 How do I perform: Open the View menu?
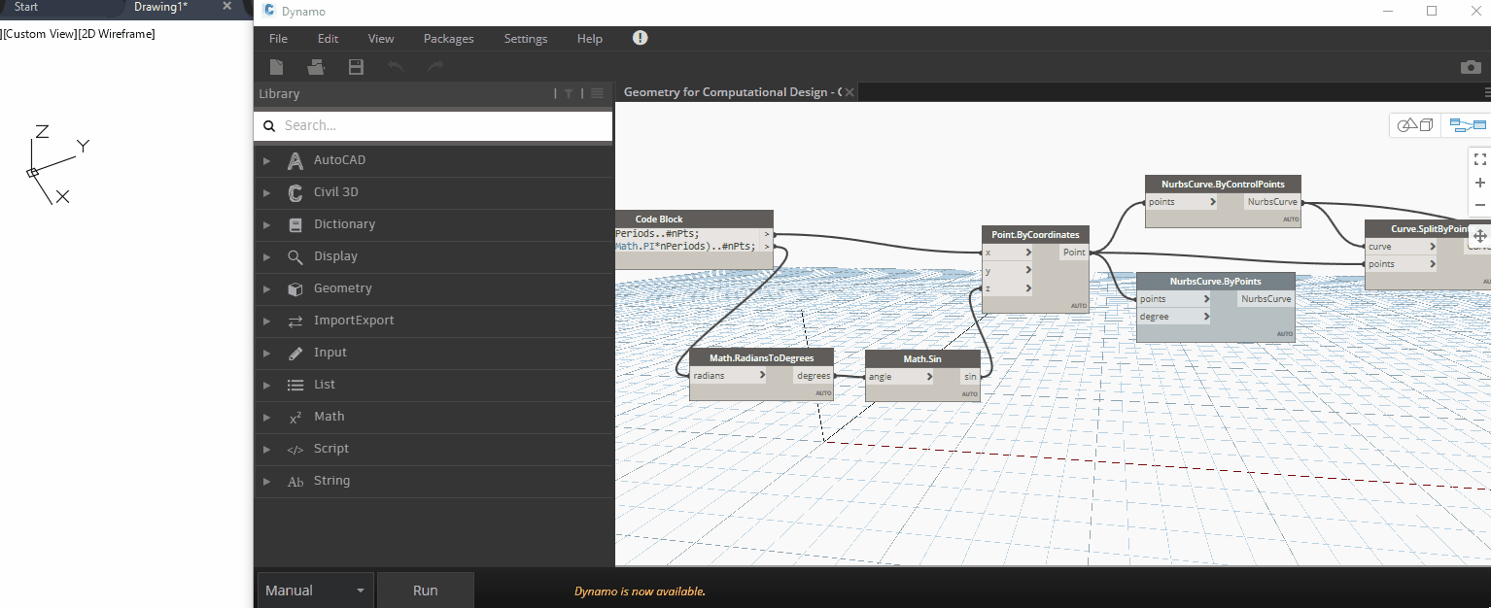[381, 39]
